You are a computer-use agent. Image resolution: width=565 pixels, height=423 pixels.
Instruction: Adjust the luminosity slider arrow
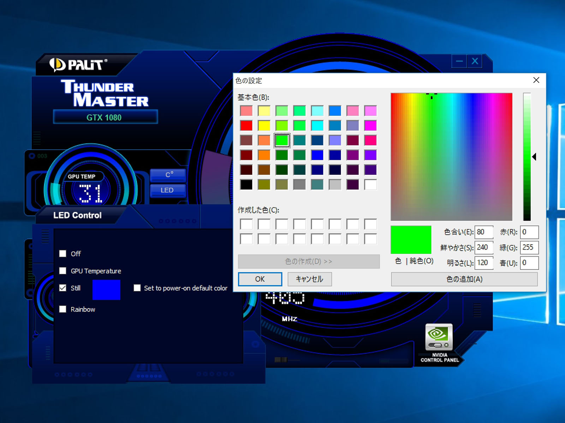(x=534, y=157)
